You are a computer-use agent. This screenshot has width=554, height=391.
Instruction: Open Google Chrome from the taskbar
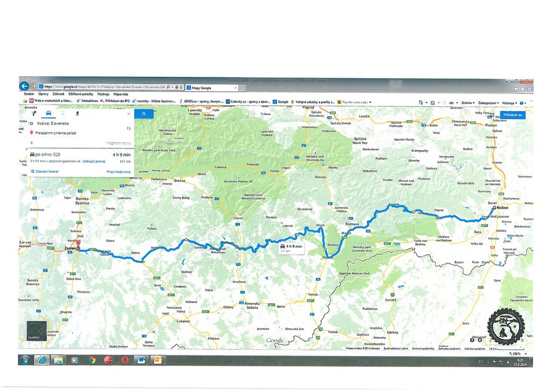(92, 360)
